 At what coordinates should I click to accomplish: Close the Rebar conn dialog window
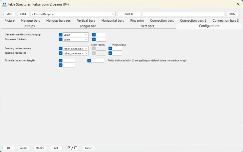point(238,4)
